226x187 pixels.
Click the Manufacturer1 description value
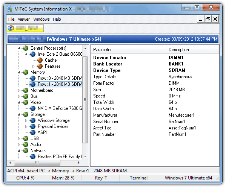(x=181, y=115)
